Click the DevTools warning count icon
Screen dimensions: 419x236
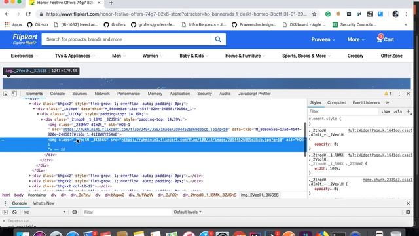click(x=388, y=94)
